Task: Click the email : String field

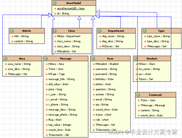Action: tap(104, 100)
